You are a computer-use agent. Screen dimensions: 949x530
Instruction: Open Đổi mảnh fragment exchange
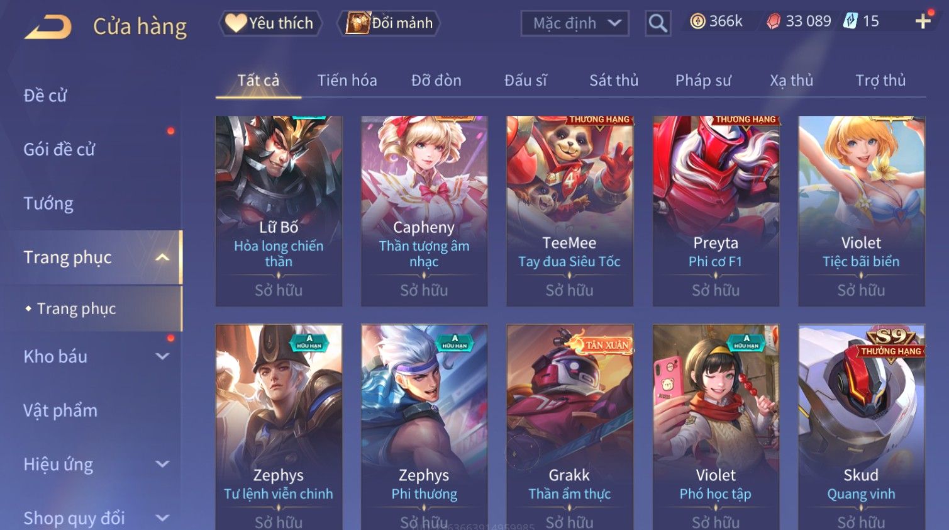[x=390, y=23]
